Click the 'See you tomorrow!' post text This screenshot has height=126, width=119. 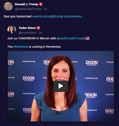18,16
